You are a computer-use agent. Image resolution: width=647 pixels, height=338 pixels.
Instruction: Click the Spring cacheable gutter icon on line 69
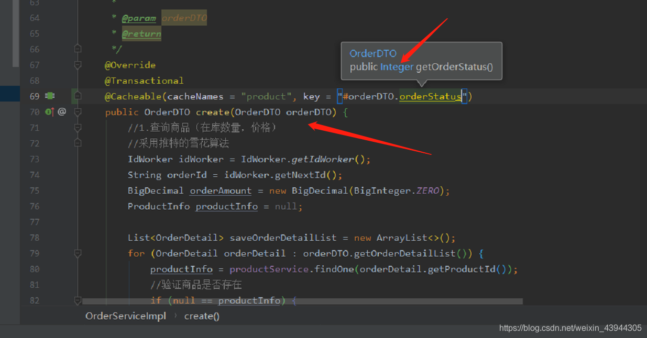[50, 96]
